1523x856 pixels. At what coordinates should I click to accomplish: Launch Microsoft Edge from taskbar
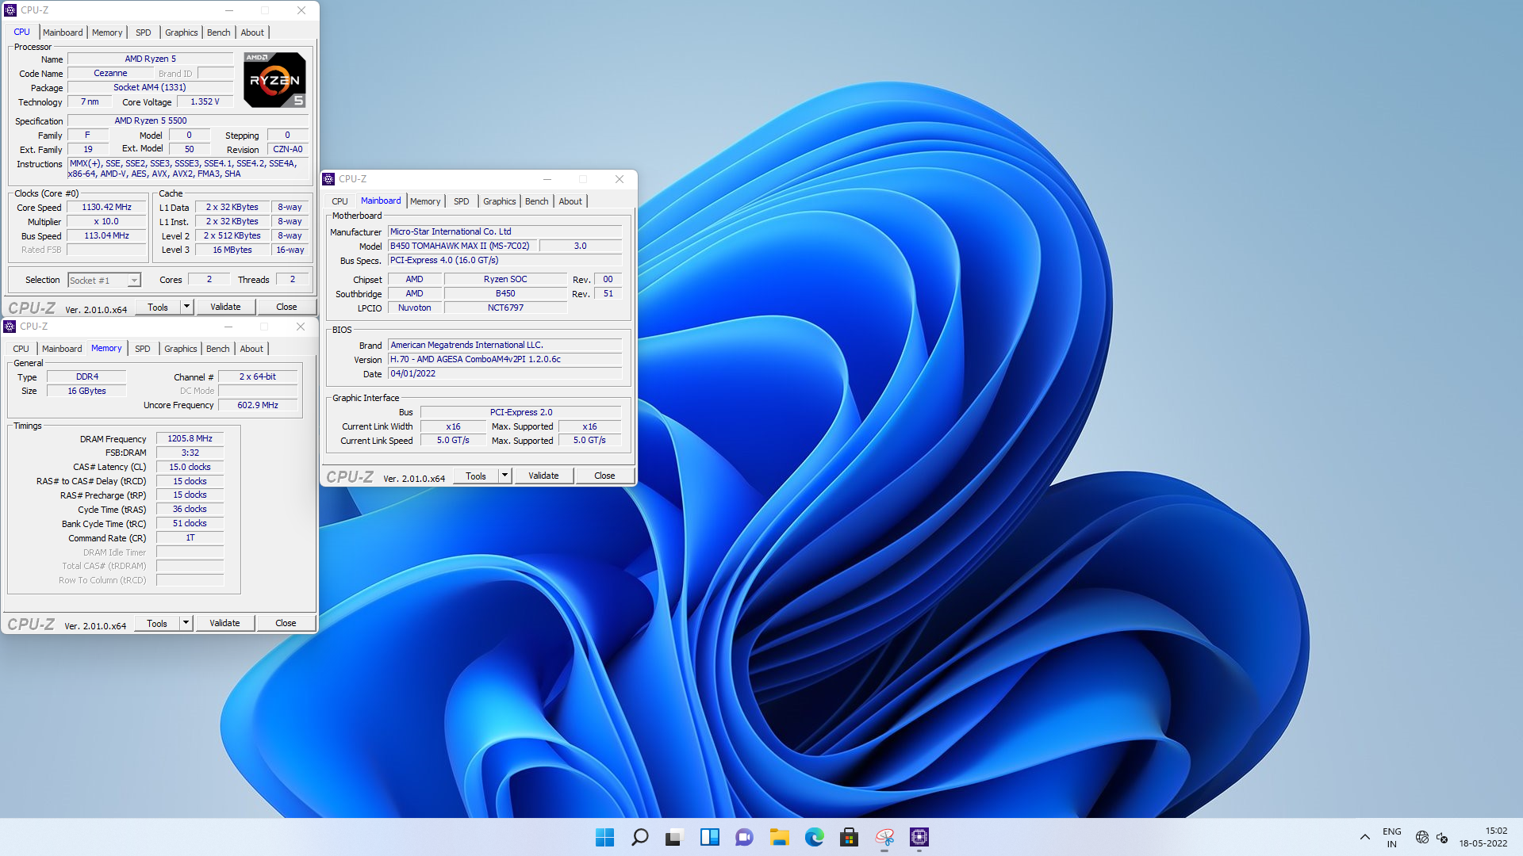pyautogui.click(x=814, y=837)
